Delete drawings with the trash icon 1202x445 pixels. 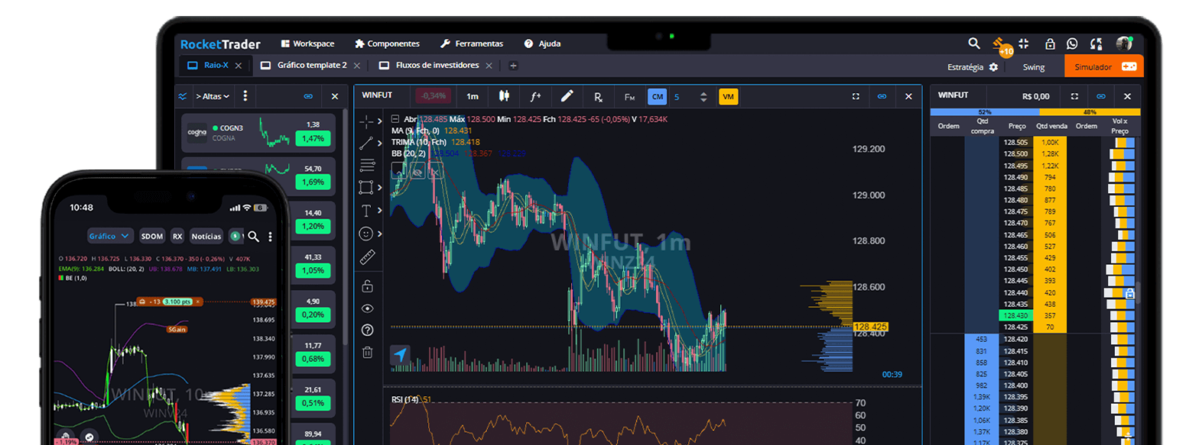(367, 353)
